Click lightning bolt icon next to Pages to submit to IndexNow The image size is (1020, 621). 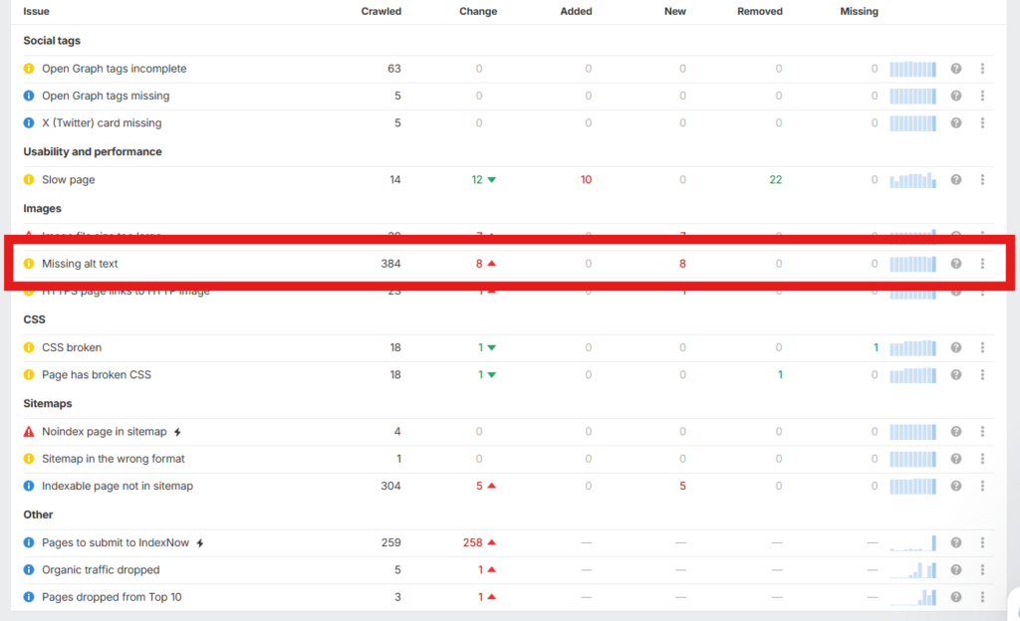click(200, 543)
